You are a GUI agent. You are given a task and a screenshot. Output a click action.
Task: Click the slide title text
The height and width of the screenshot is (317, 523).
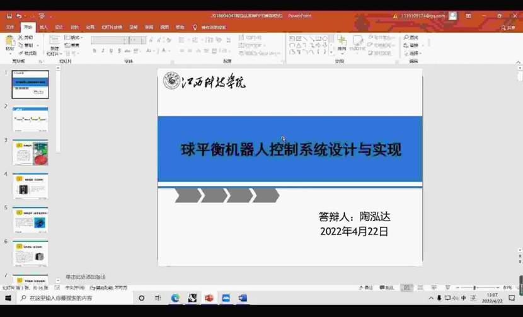pos(290,149)
